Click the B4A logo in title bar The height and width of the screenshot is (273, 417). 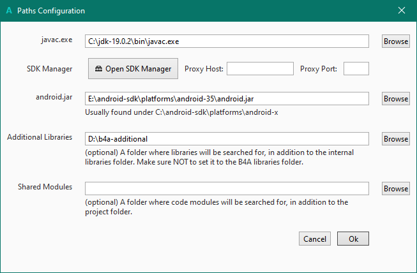click(x=8, y=11)
